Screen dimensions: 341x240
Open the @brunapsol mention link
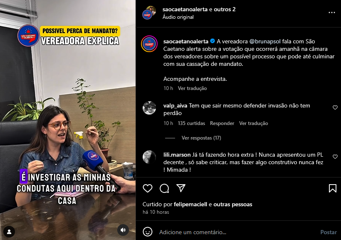click(265, 41)
